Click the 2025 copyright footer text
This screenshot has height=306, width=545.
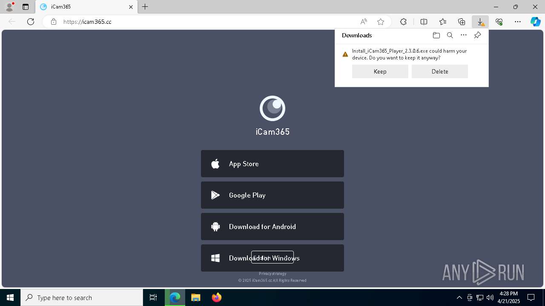272,280
